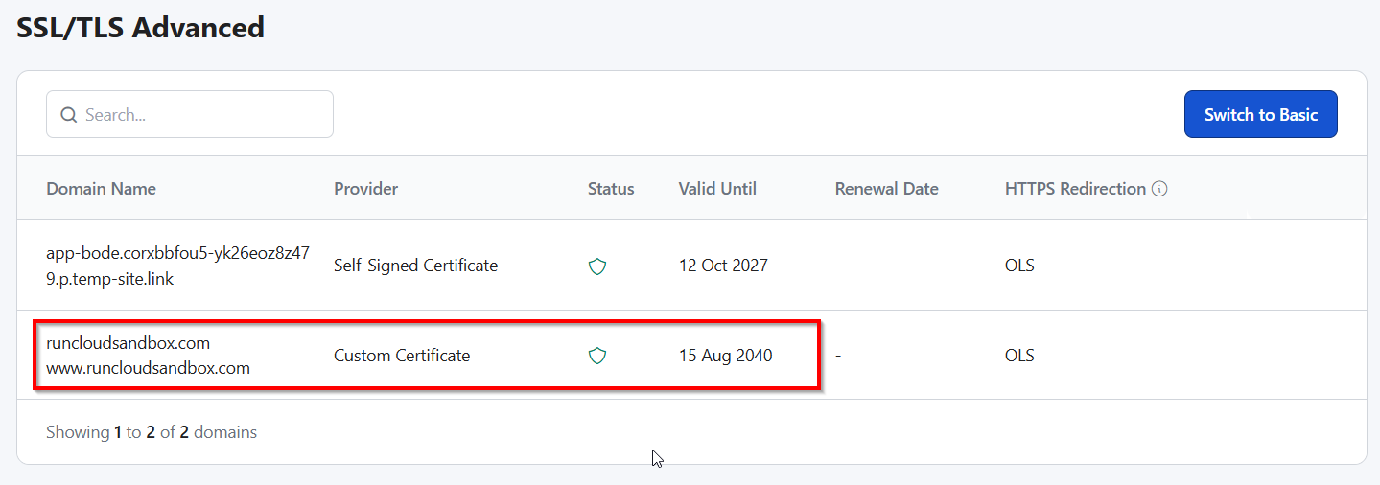
Task: Click the HTTPS Redirection info icon
Action: (1159, 189)
